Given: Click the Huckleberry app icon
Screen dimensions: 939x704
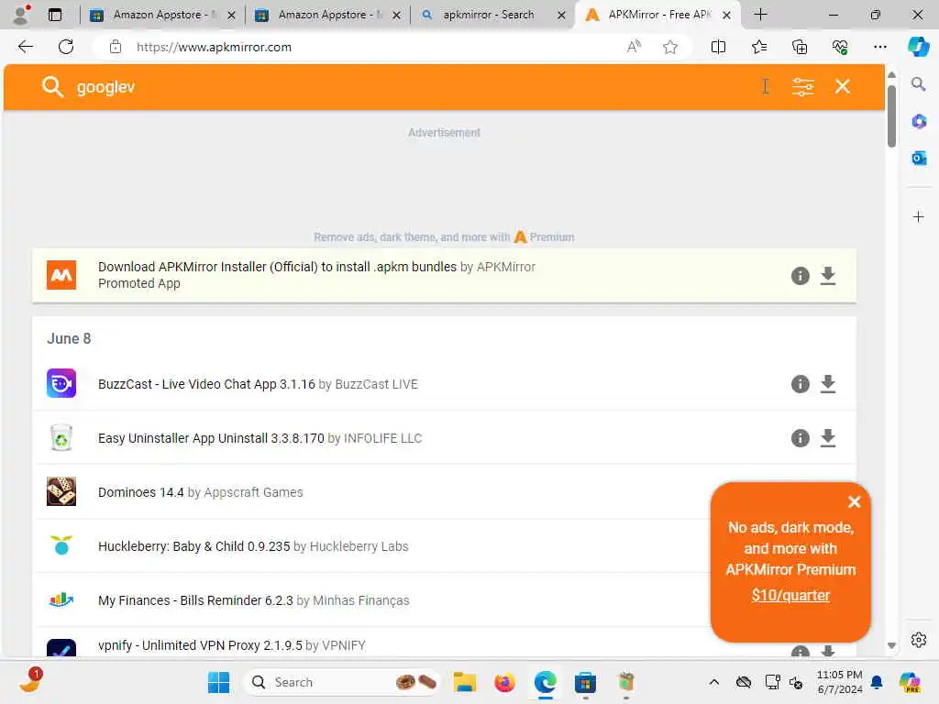Looking at the screenshot, I should [x=61, y=545].
